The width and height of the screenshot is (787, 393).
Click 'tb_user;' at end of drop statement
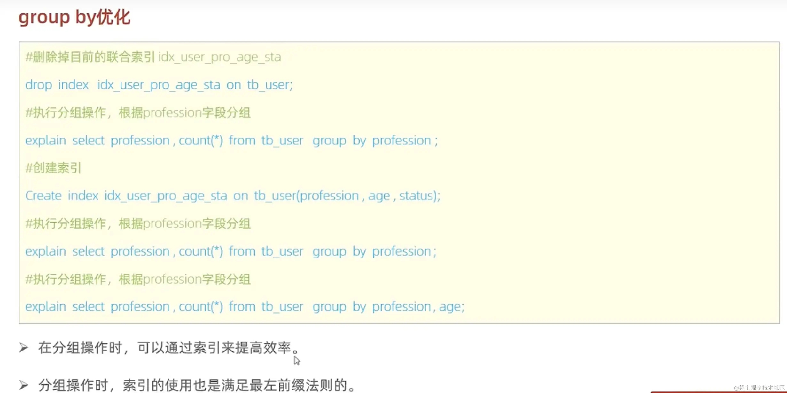click(x=269, y=85)
